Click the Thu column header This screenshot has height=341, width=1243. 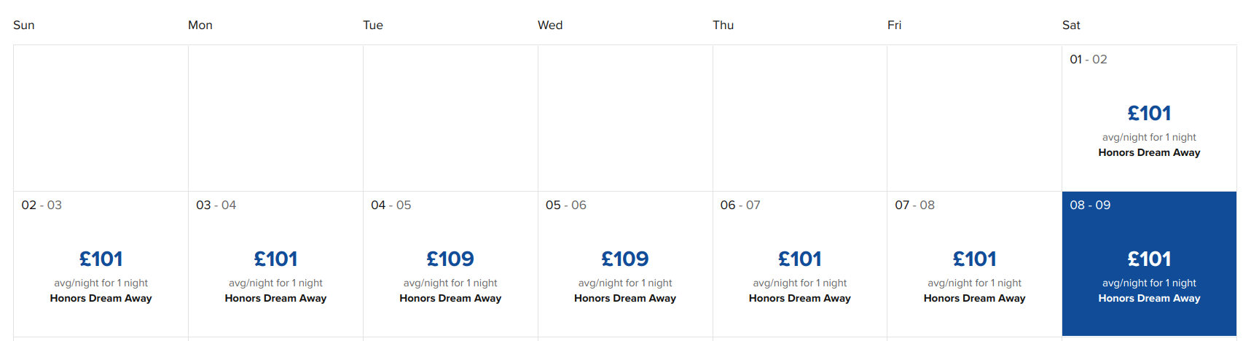pyautogui.click(x=724, y=26)
